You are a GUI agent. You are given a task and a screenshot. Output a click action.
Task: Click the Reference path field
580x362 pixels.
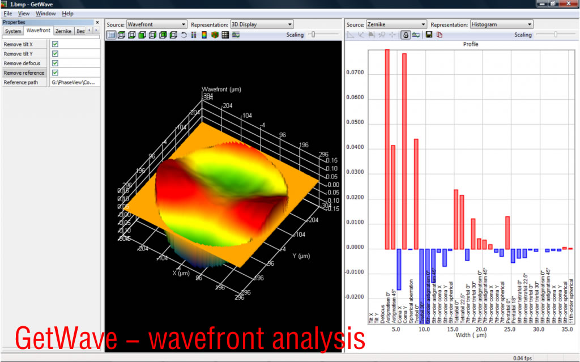pyautogui.click(x=75, y=83)
